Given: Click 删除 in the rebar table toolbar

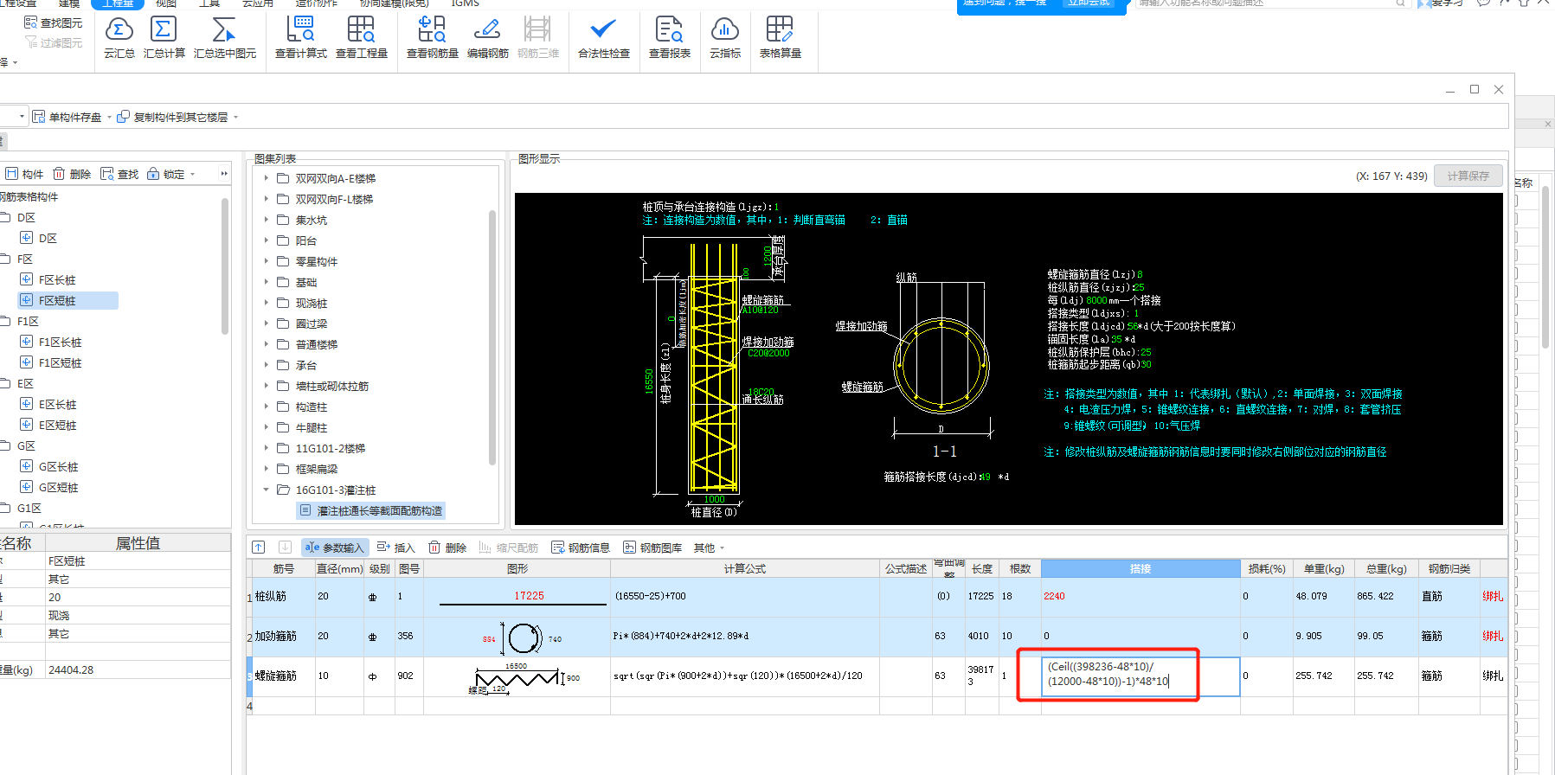Looking at the screenshot, I should coord(447,548).
